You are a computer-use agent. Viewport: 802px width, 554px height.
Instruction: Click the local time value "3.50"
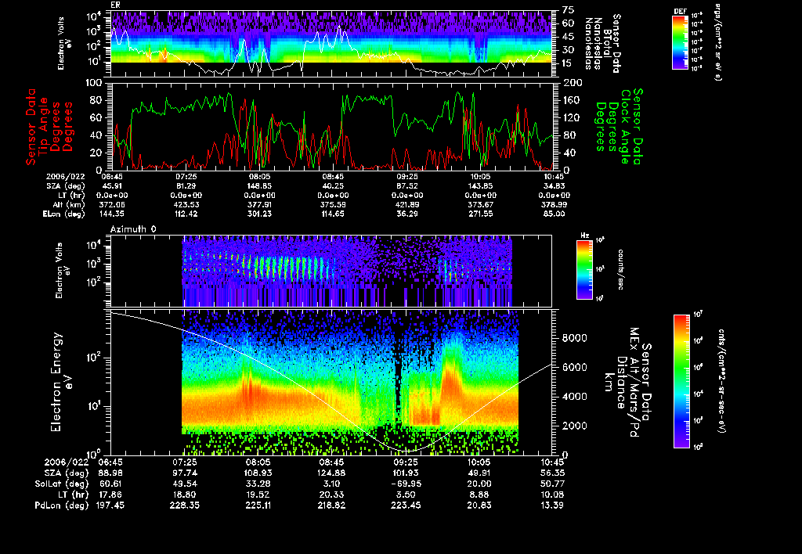pyautogui.click(x=406, y=495)
